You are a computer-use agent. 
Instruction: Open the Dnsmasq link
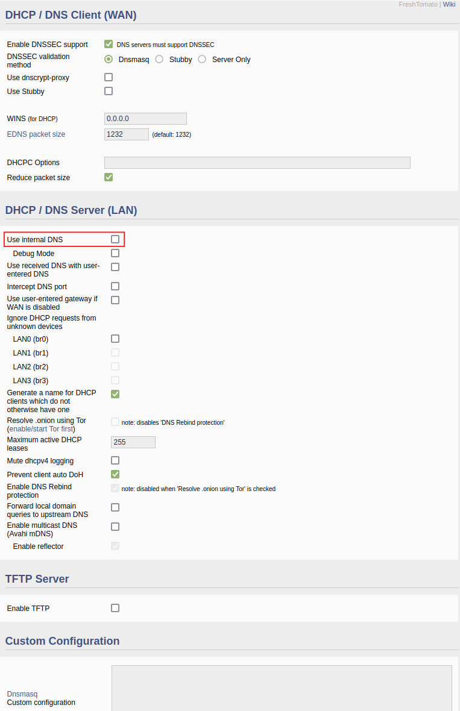[22, 694]
